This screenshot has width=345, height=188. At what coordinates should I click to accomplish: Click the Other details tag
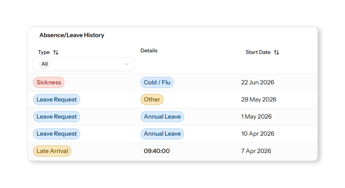pyautogui.click(x=152, y=99)
